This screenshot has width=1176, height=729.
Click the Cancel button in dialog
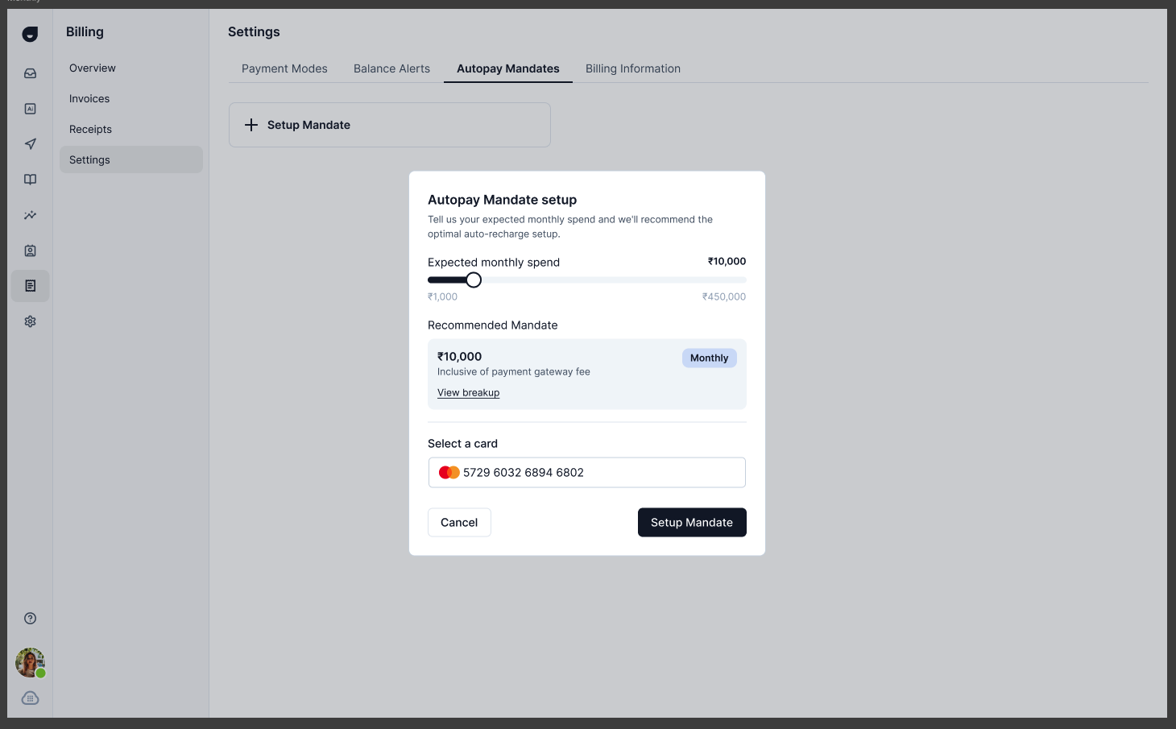pyautogui.click(x=459, y=523)
